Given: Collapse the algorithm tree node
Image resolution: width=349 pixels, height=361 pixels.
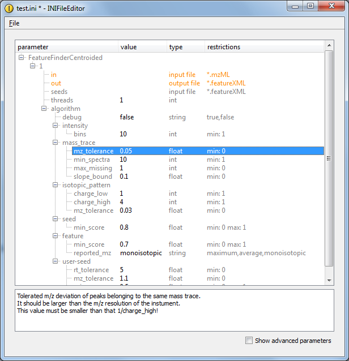Looking at the screenshot, I should [44, 109].
